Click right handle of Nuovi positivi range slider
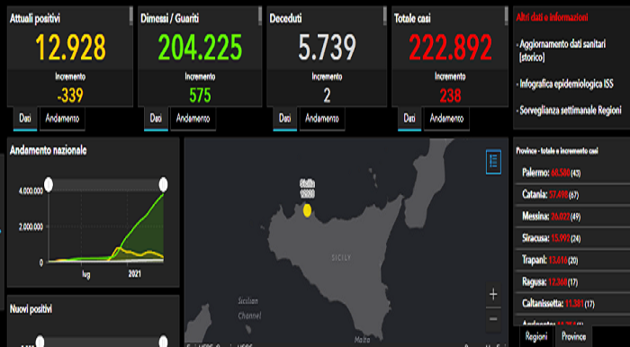 pos(163,341)
